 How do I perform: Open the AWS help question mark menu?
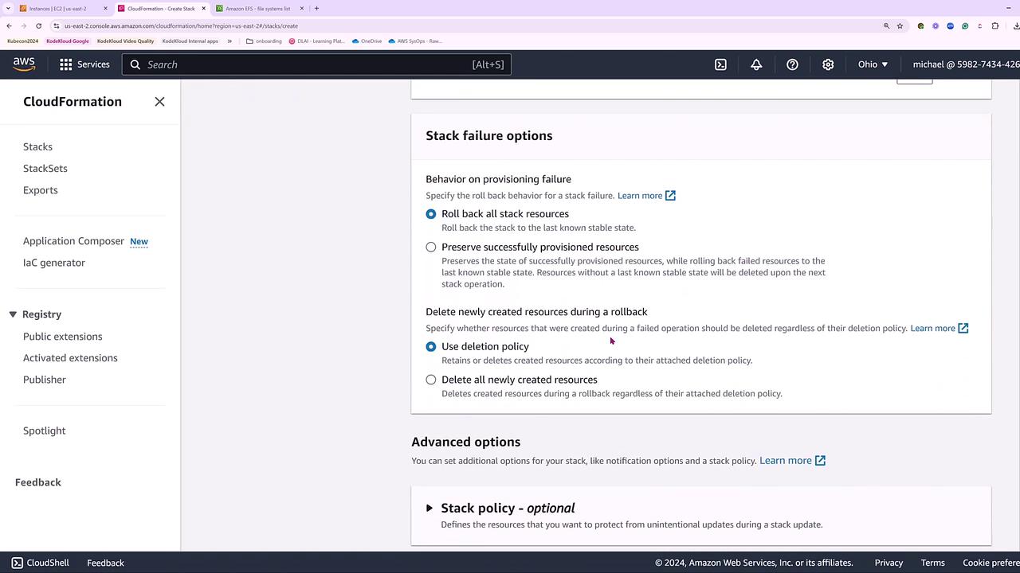[x=792, y=64]
